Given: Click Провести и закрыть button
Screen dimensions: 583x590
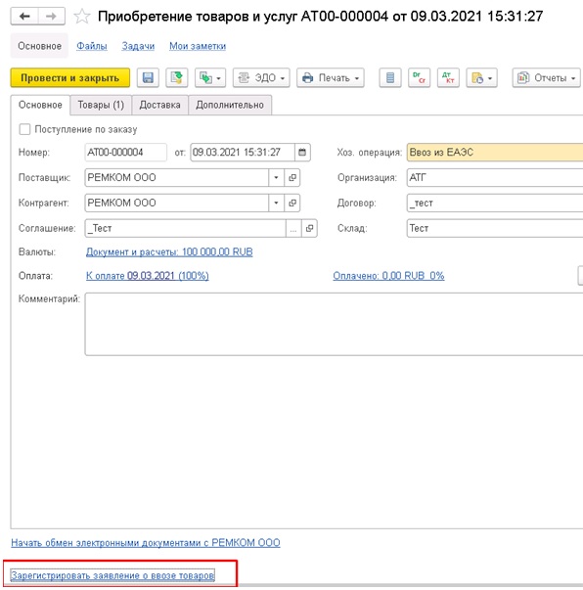Looking at the screenshot, I should tap(70, 78).
